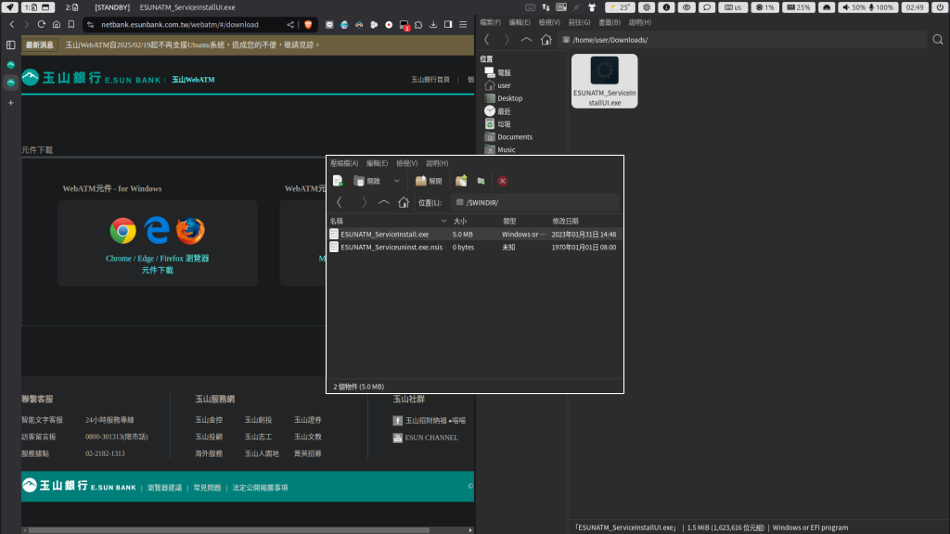Click the red stop icon in archive manager toolbar
The width and height of the screenshot is (950, 534).
[502, 181]
